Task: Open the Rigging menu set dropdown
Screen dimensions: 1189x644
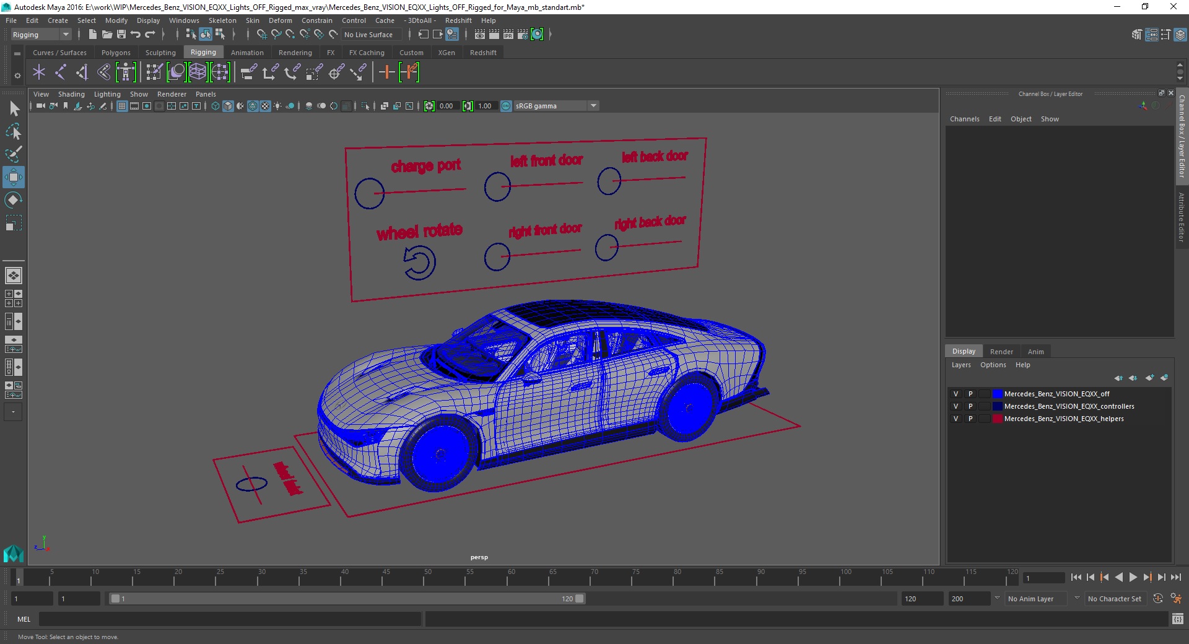Action: [41, 35]
